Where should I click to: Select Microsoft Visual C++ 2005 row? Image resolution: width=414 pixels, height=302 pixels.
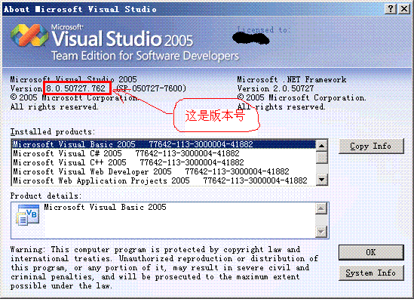tap(164, 162)
